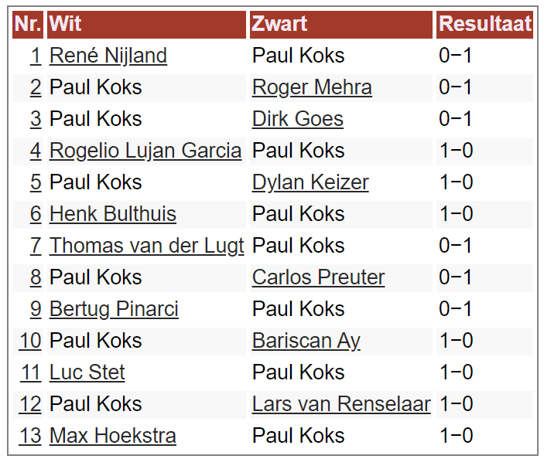Open Bariscan Ay's player page
Image resolution: width=544 pixels, height=459 pixels.
[306, 341]
